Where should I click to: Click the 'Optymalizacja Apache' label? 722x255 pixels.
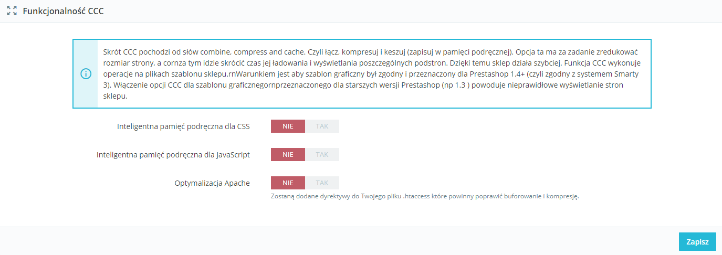[212, 183]
